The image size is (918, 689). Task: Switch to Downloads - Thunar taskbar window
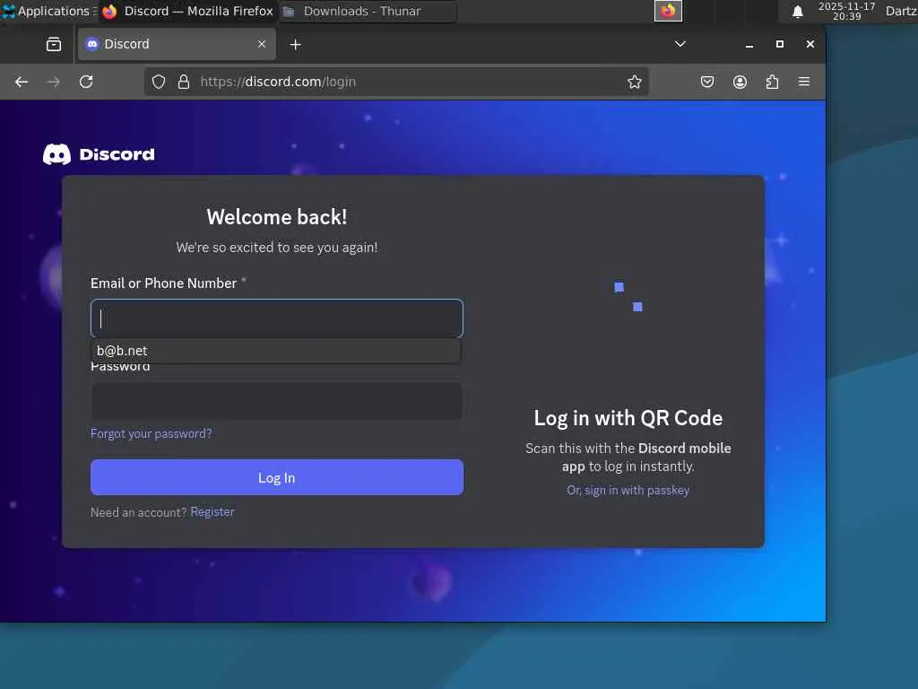(x=367, y=11)
